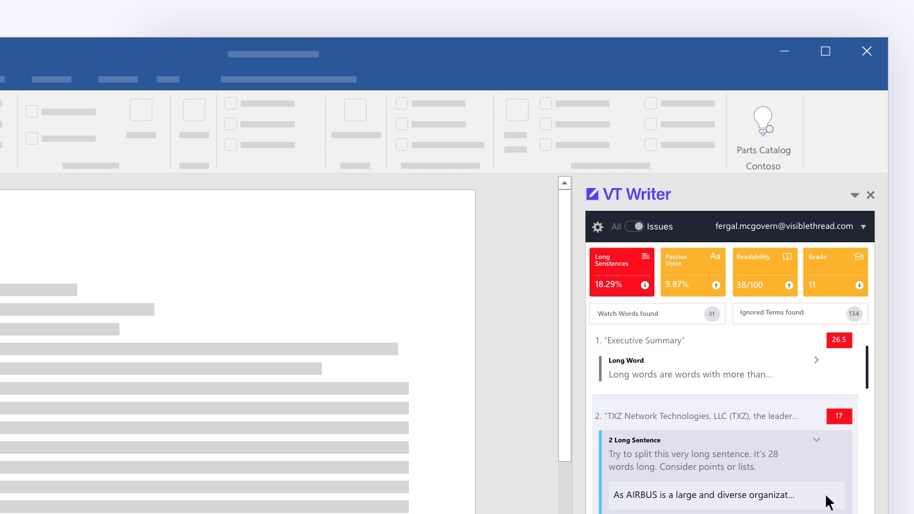Click the graduation cap icon on Grade card
The image size is (914, 514).
pos(858,256)
